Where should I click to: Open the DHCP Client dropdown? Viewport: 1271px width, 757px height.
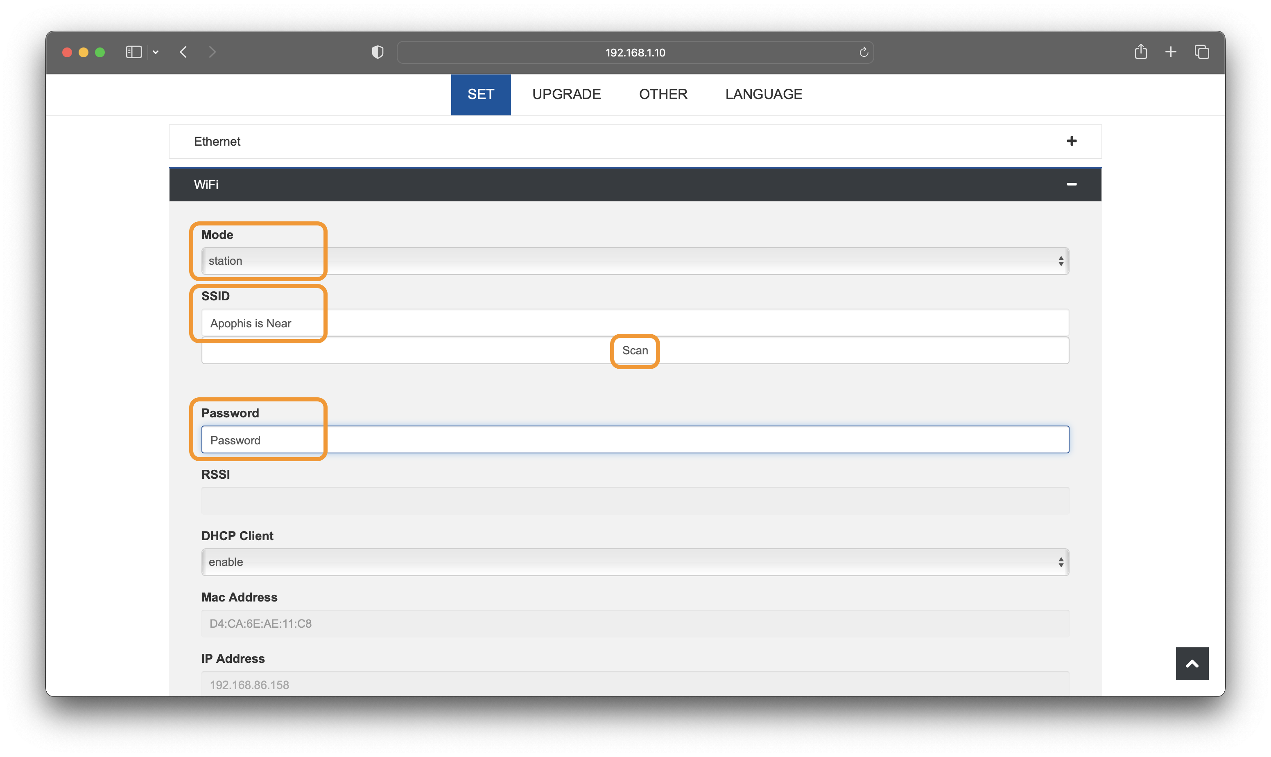[x=635, y=562]
